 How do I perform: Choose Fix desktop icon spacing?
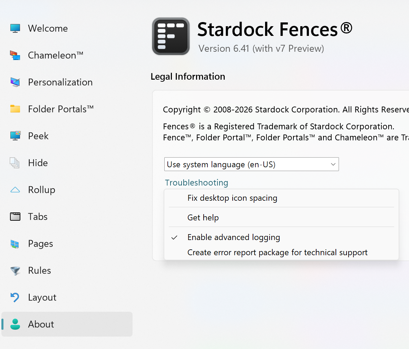click(x=232, y=198)
